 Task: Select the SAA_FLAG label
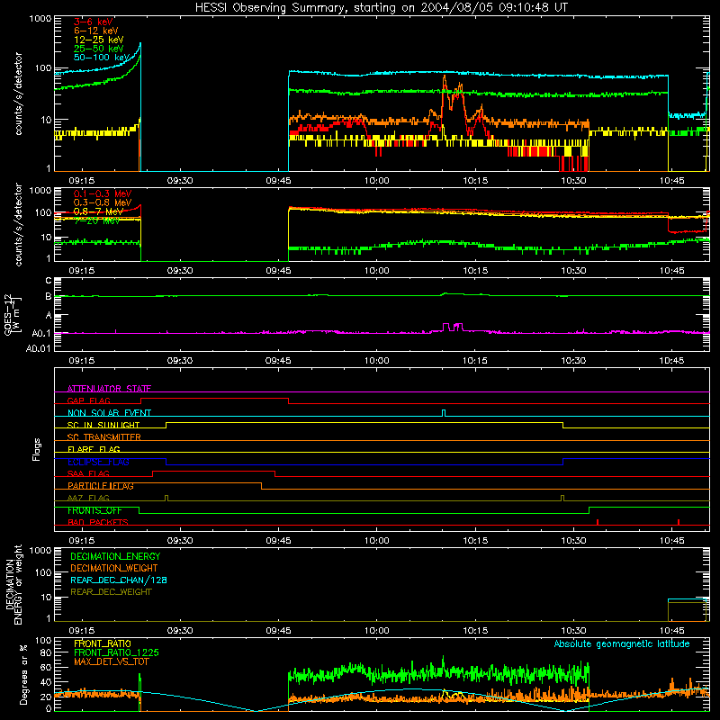pos(88,473)
